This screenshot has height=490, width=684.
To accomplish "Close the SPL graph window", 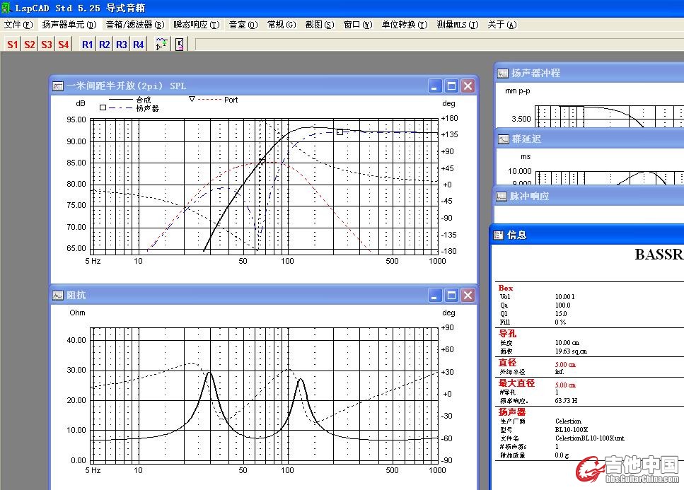I will coord(468,86).
